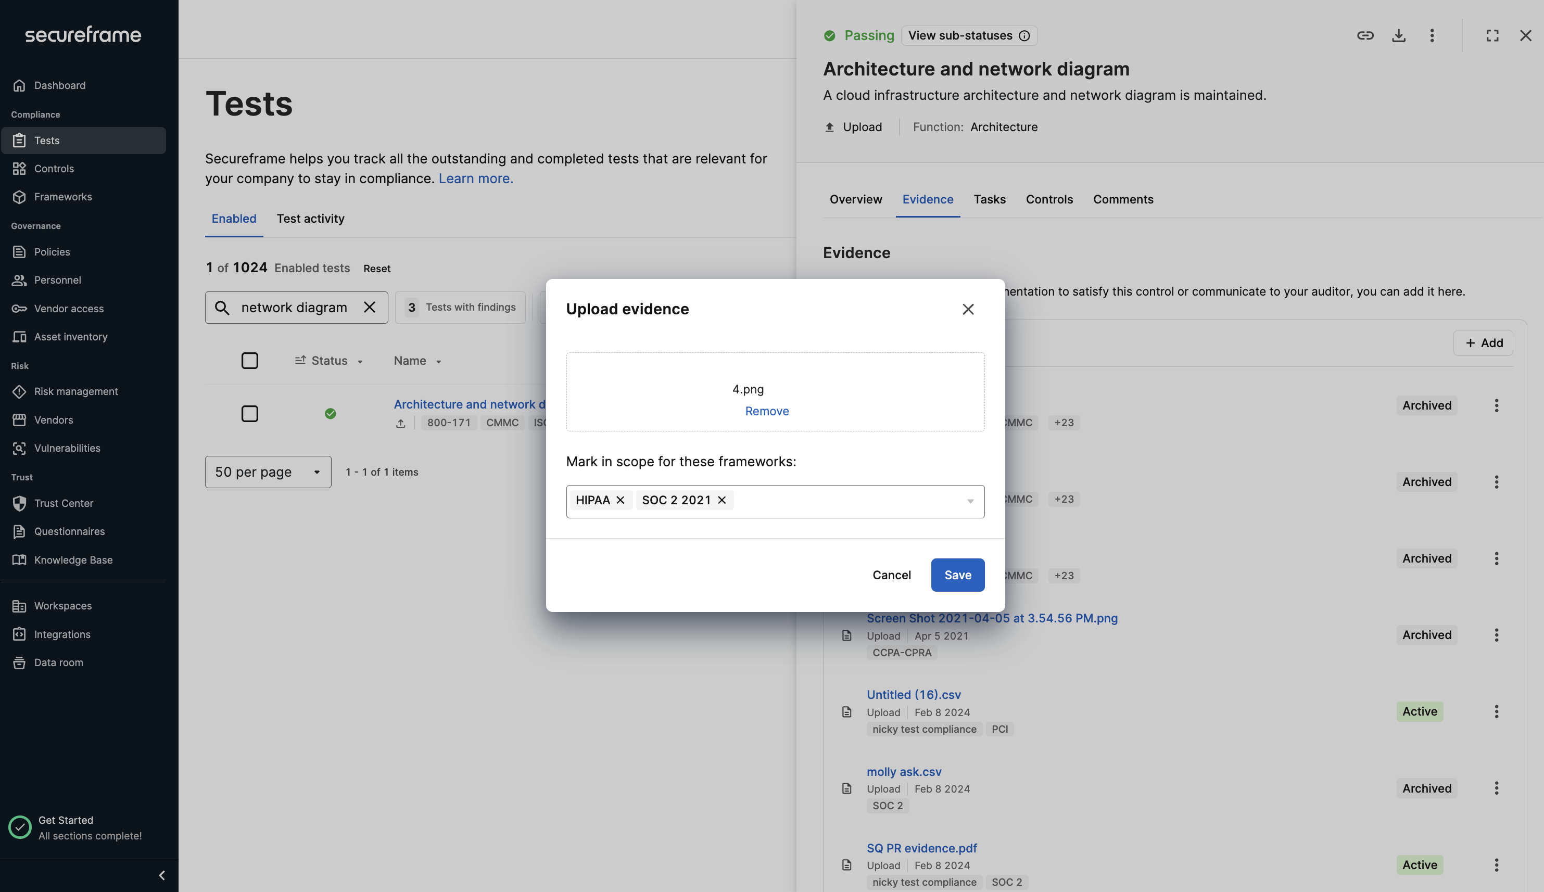Screen dimensions: 1544x892
Task: Collapse the sidebar with the chevron
Action: tap(162, 875)
